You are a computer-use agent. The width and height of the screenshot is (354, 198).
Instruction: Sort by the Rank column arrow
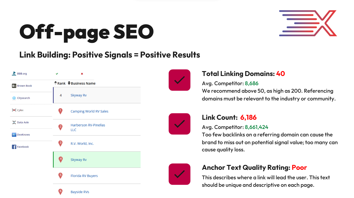click(56, 83)
